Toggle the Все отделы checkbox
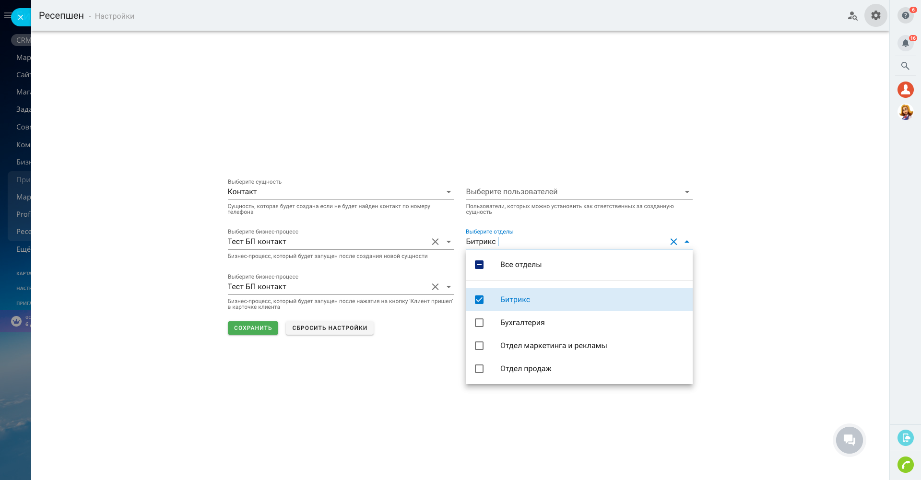 [x=479, y=265]
